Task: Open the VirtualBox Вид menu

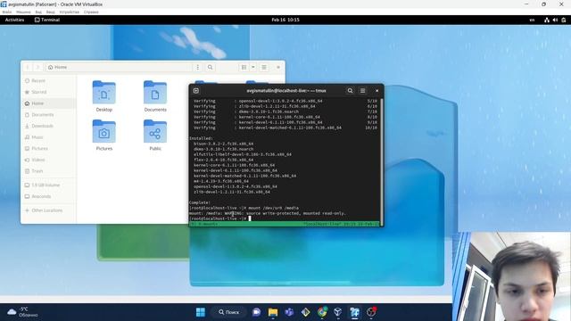Action: point(38,12)
